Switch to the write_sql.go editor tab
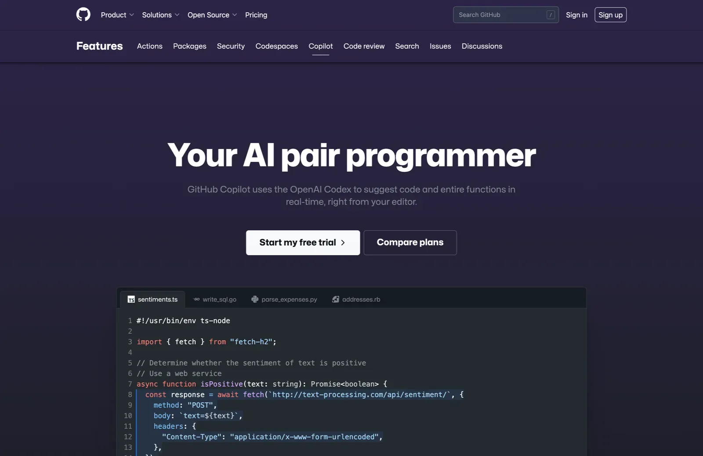Image resolution: width=703 pixels, height=456 pixels. click(215, 299)
